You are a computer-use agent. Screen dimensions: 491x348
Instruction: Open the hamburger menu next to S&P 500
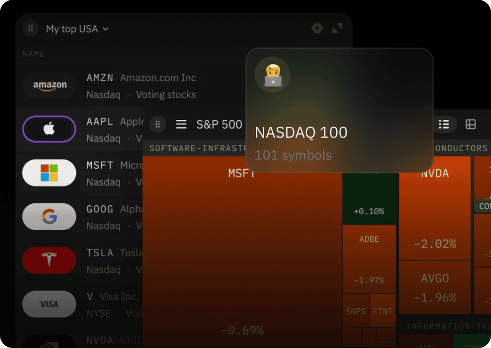(x=181, y=124)
